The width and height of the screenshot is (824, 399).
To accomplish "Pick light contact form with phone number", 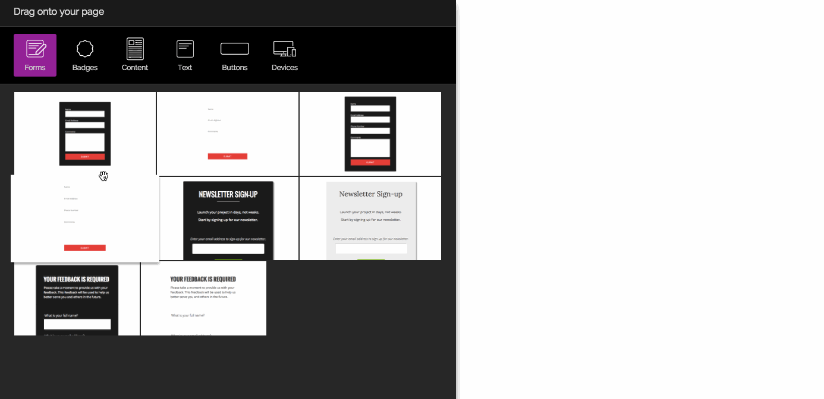I will click(x=85, y=218).
